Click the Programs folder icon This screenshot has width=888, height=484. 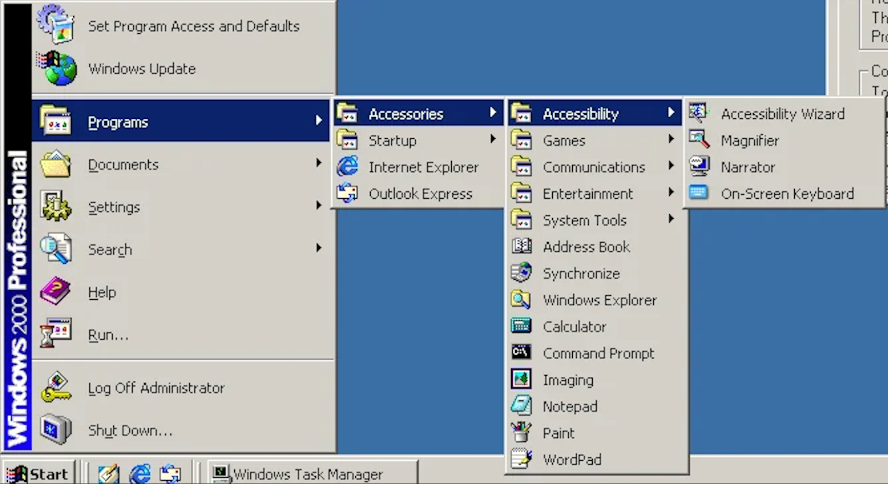[56, 120]
